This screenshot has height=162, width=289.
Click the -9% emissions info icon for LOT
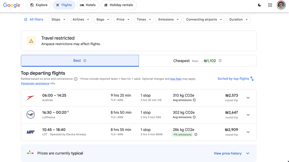[x=196, y=134]
